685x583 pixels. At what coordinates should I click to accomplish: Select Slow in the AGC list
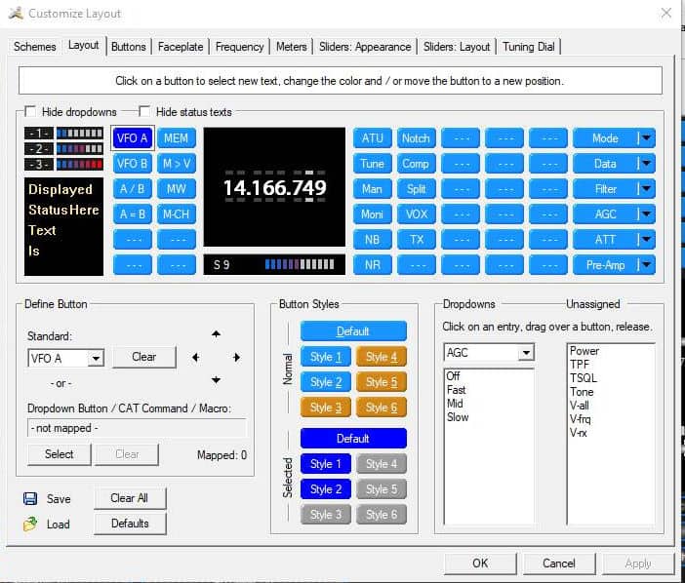(458, 417)
